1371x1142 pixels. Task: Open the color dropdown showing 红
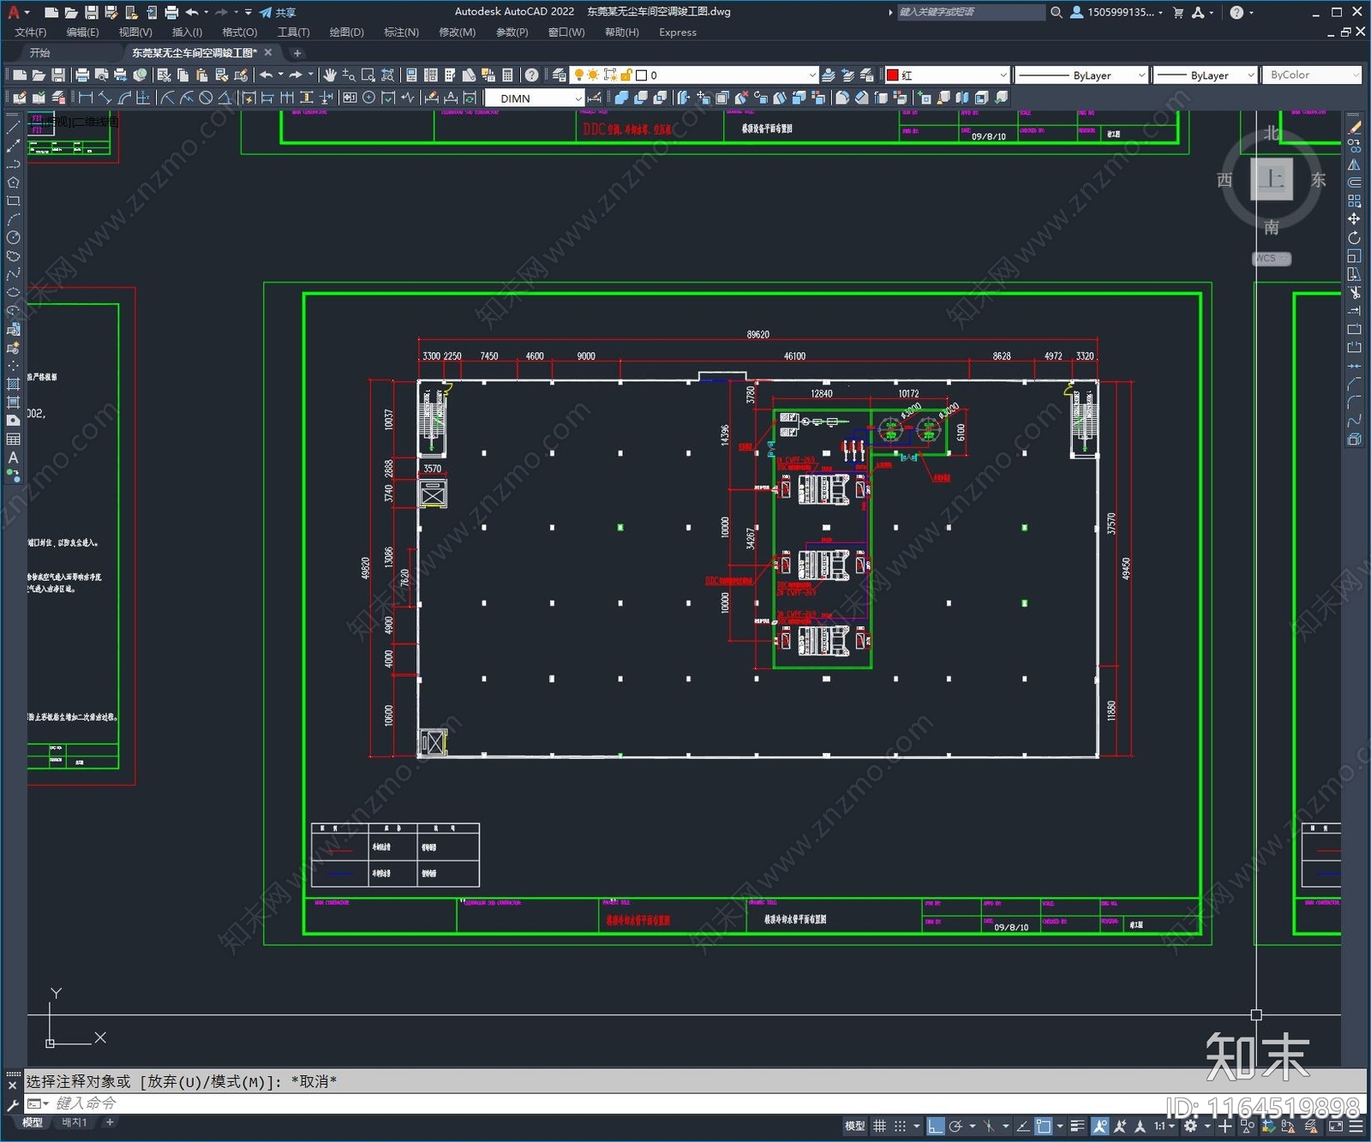click(947, 75)
